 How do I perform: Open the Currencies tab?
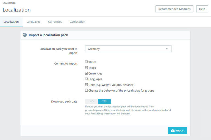pyautogui.click(x=55, y=22)
